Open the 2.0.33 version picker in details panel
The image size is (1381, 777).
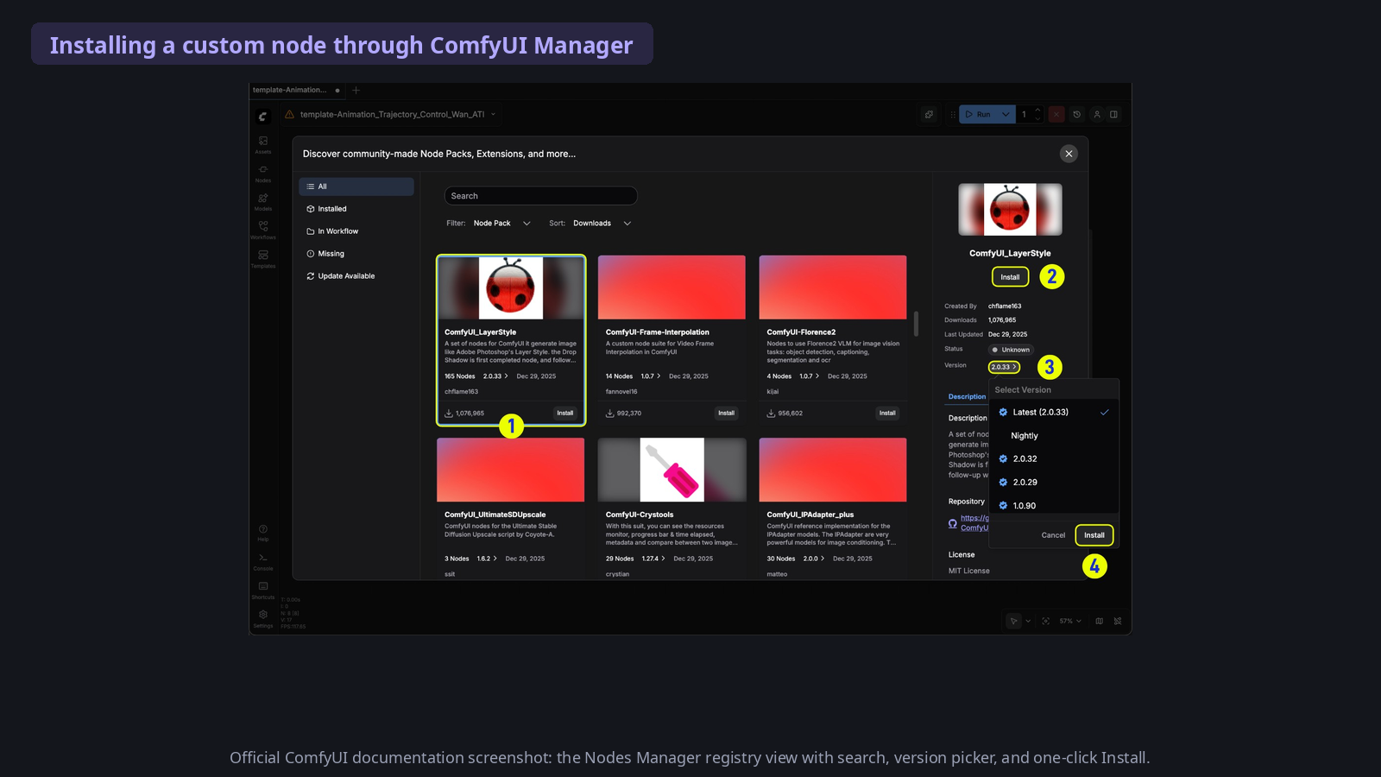[x=1004, y=367]
